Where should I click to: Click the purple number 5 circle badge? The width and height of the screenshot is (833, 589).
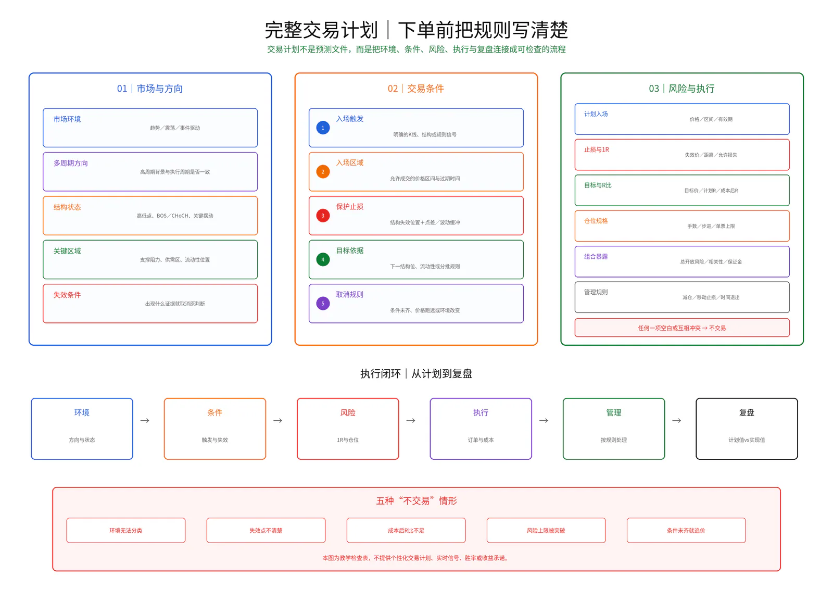[323, 303]
